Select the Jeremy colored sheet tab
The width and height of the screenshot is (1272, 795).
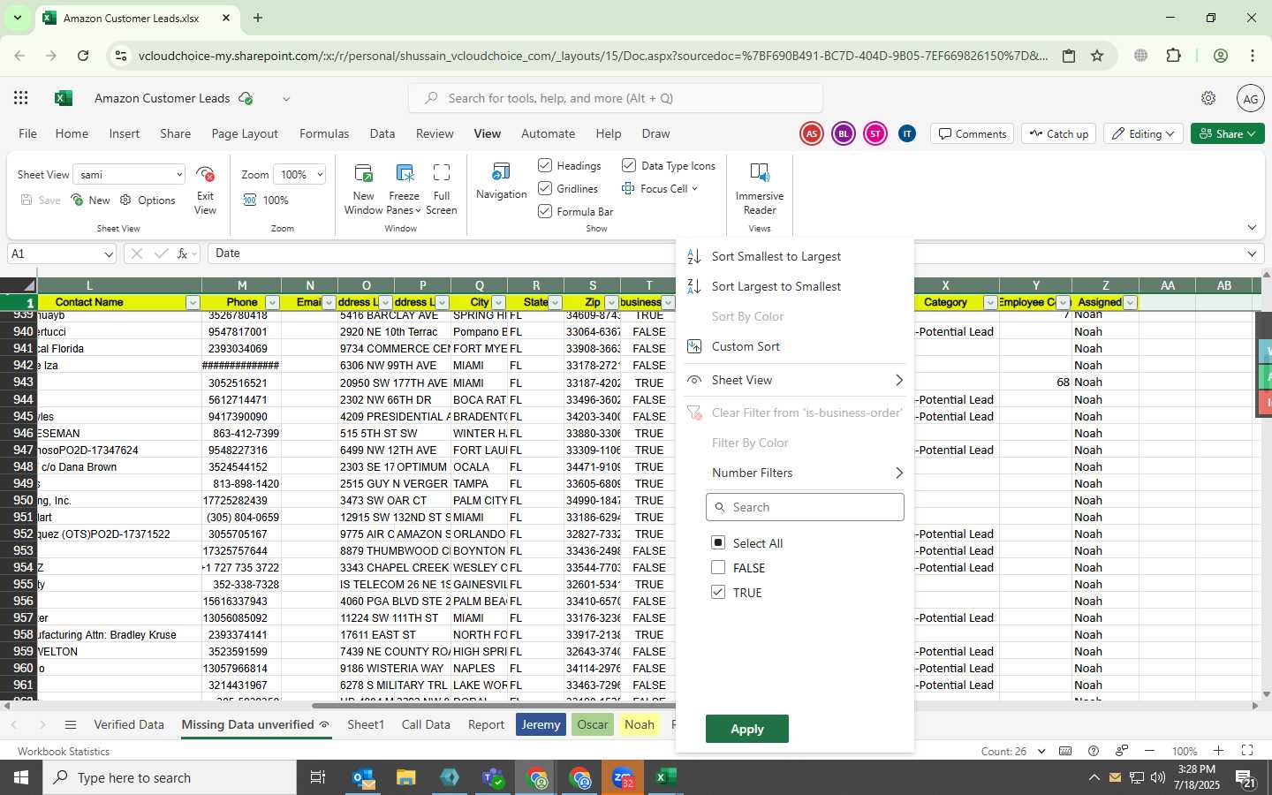[x=541, y=724]
